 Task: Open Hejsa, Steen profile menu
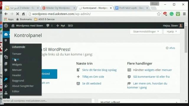click(172, 26)
